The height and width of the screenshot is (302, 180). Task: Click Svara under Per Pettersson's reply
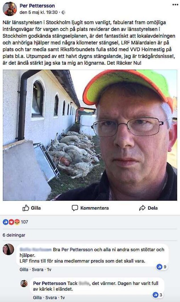point(51,298)
